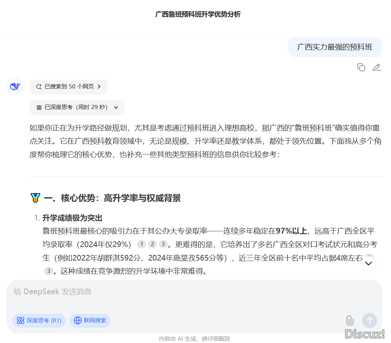The height and width of the screenshot is (343, 391).
Task: Click the user bubble 广西实力最强的预科班
Action: 335,47
